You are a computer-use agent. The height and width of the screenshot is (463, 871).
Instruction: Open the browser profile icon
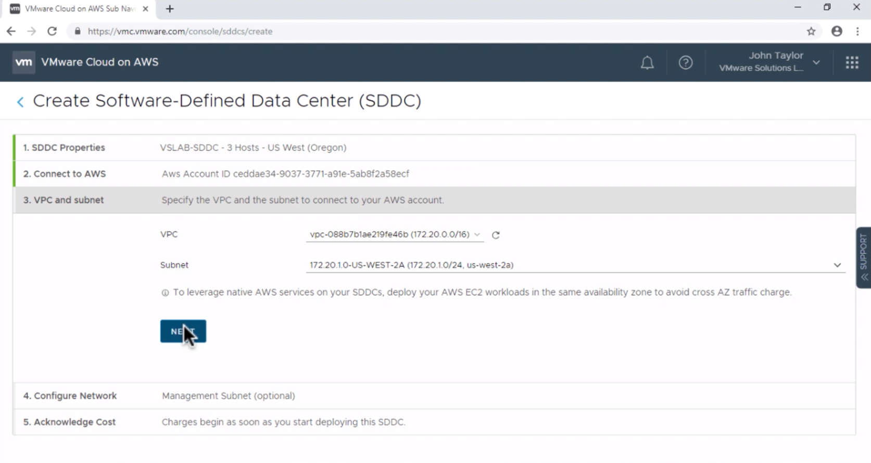click(837, 31)
